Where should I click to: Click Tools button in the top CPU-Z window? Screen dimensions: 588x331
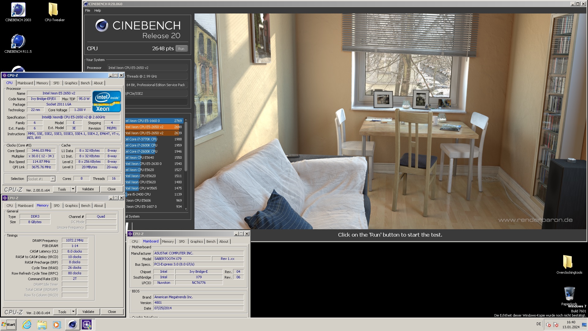pos(62,189)
